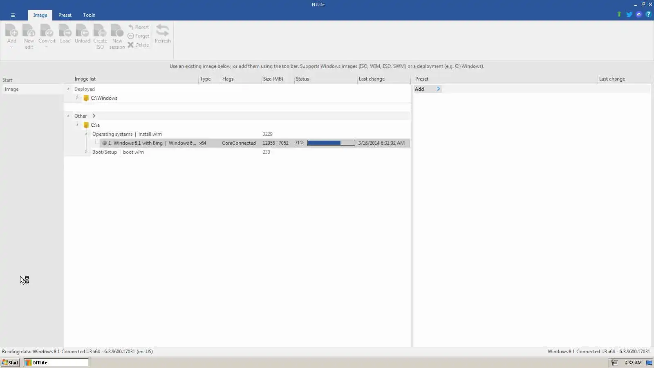Click the show desktop icon in tray

[x=649, y=363]
